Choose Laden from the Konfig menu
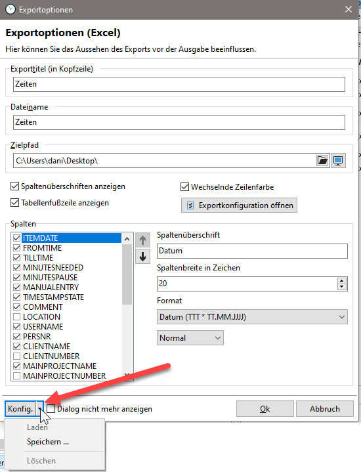Viewport: 361px width, 472px height. [37, 427]
